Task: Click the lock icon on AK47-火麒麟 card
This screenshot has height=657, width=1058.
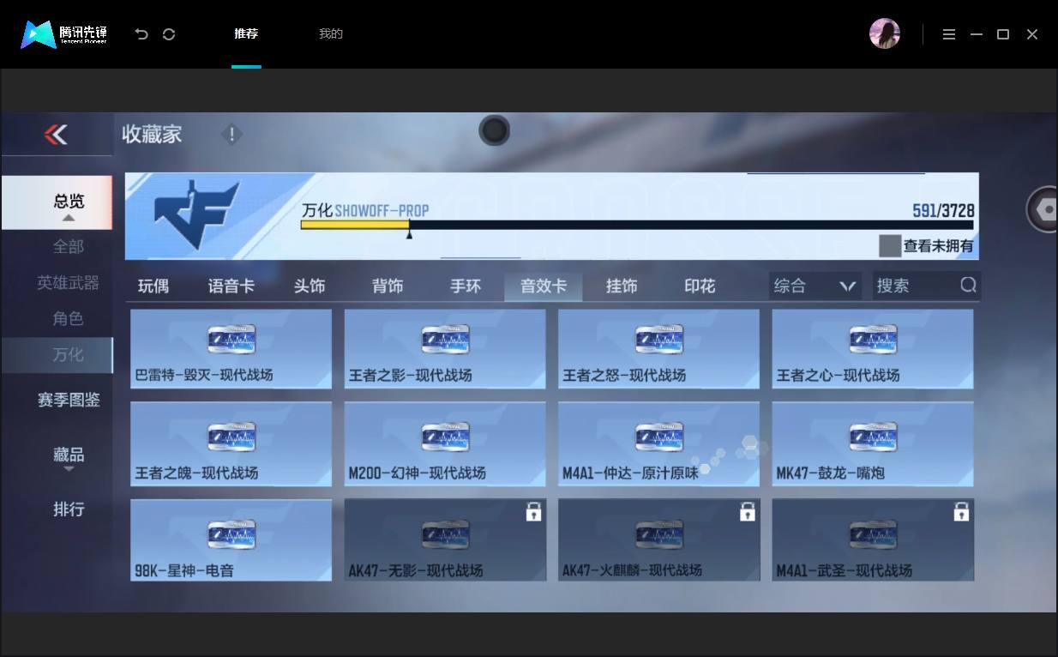Action: pyautogui.click(x=747, y=512)
